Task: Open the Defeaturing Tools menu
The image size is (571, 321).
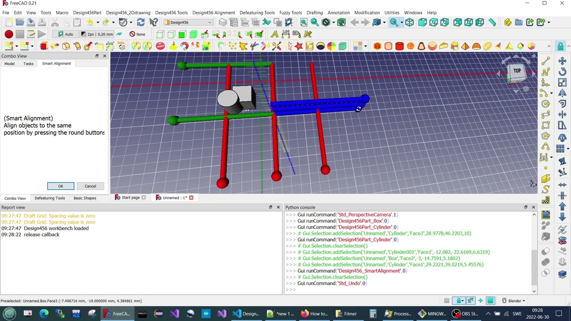Action: [257, 12]
